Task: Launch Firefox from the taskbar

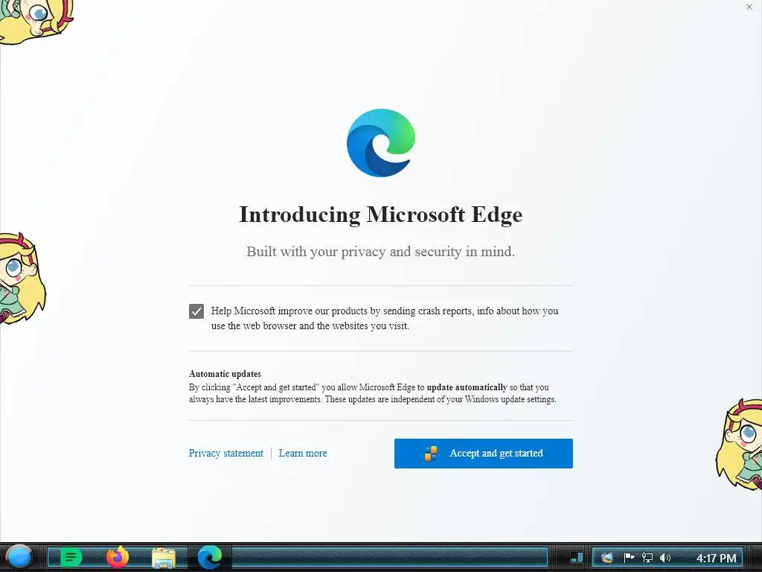Action: pos(118,557)
